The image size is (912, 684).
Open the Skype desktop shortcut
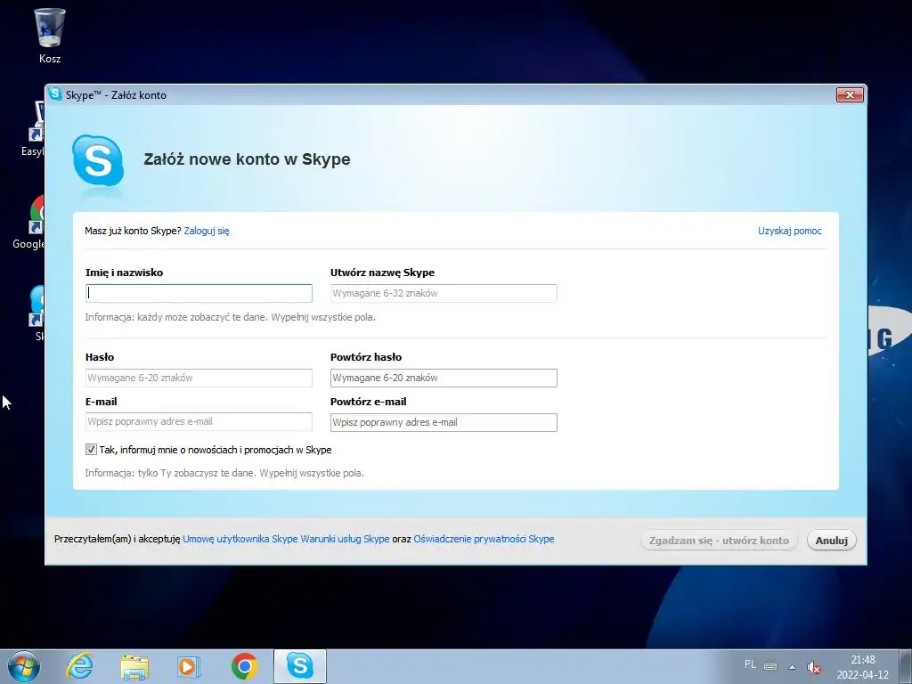(37, 313)
